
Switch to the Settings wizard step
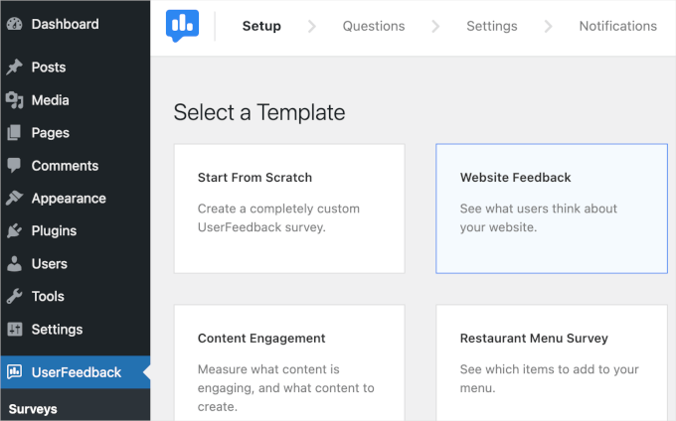tap(492, 27)
